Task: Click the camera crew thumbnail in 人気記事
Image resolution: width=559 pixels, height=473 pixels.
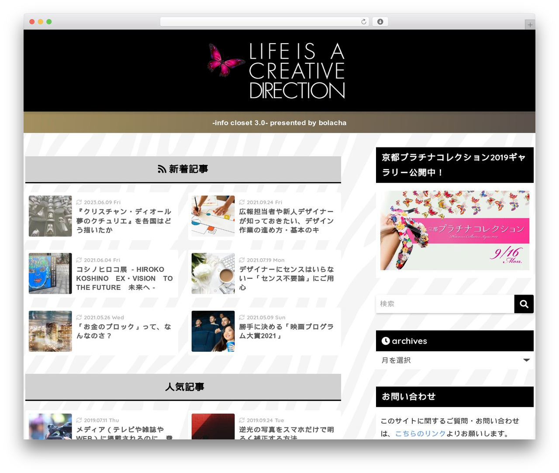Action: pos(50,426)
